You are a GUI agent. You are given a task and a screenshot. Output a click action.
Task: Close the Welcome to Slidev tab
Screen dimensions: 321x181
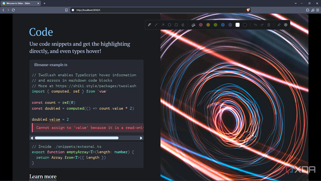(x=38, y=3)
